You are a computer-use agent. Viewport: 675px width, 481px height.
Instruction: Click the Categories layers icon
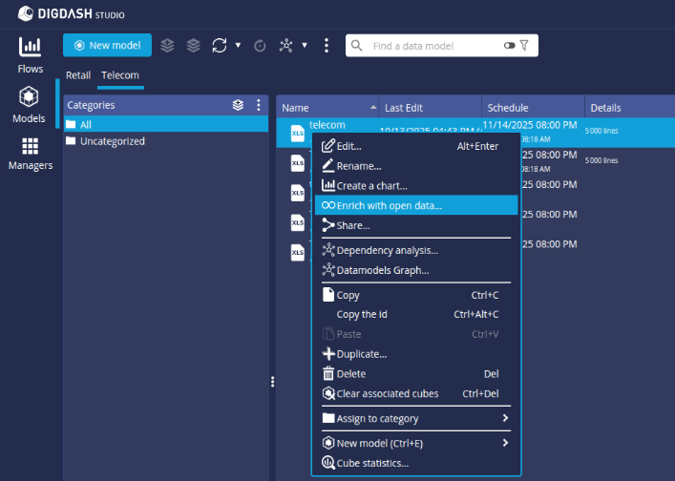(238, 105)
